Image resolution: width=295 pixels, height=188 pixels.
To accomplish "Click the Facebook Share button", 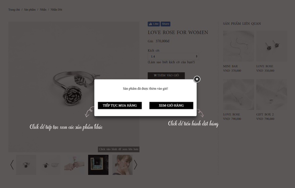I will point(165,24).
